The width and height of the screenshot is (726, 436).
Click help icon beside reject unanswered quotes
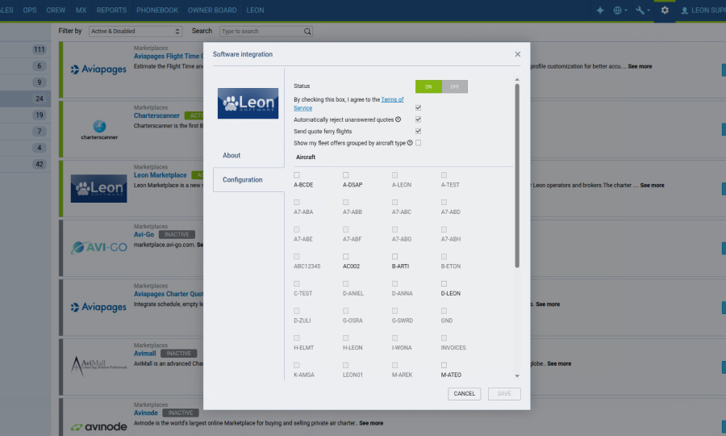(x=398, y=119)
